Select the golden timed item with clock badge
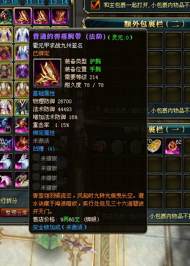190x266 pixels. pos(155,146)
